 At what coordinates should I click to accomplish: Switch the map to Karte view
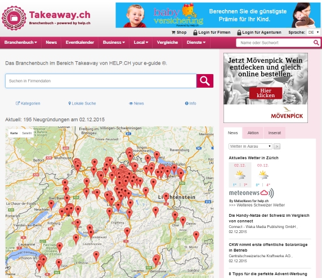pos(14,133)
